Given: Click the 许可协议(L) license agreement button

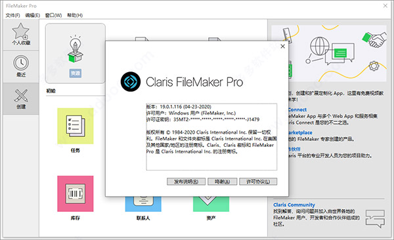Looking at the screenshot, I should click(258, 182).
